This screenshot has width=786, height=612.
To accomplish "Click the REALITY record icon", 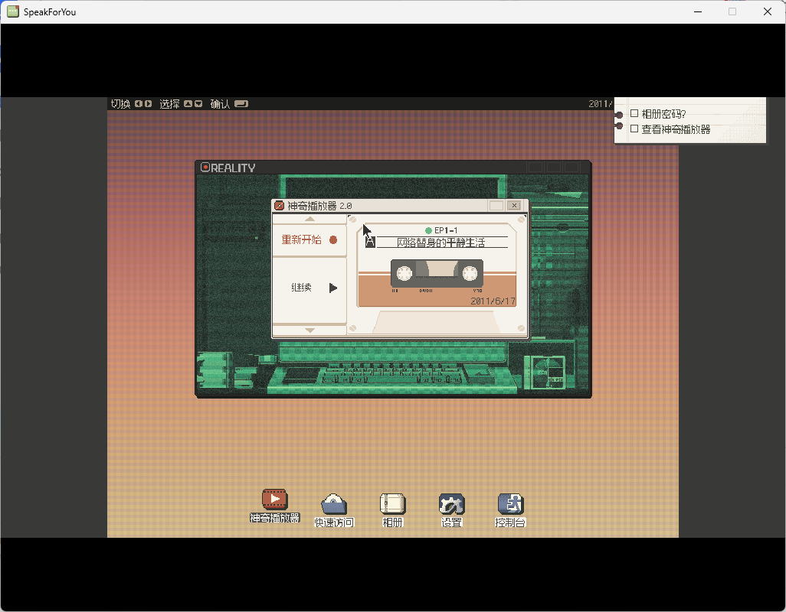I will point(205,168).
